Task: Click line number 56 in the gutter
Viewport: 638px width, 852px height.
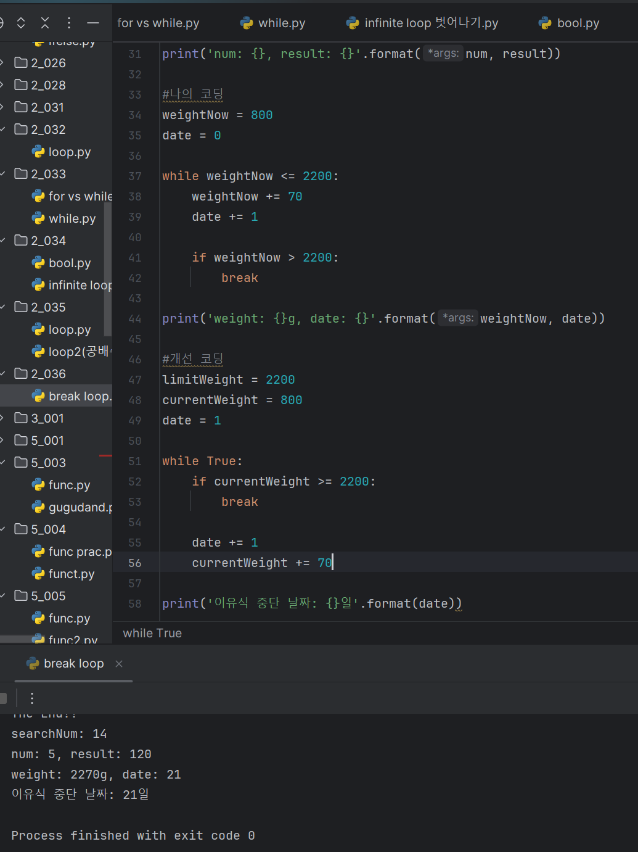Action: point(135,563)
